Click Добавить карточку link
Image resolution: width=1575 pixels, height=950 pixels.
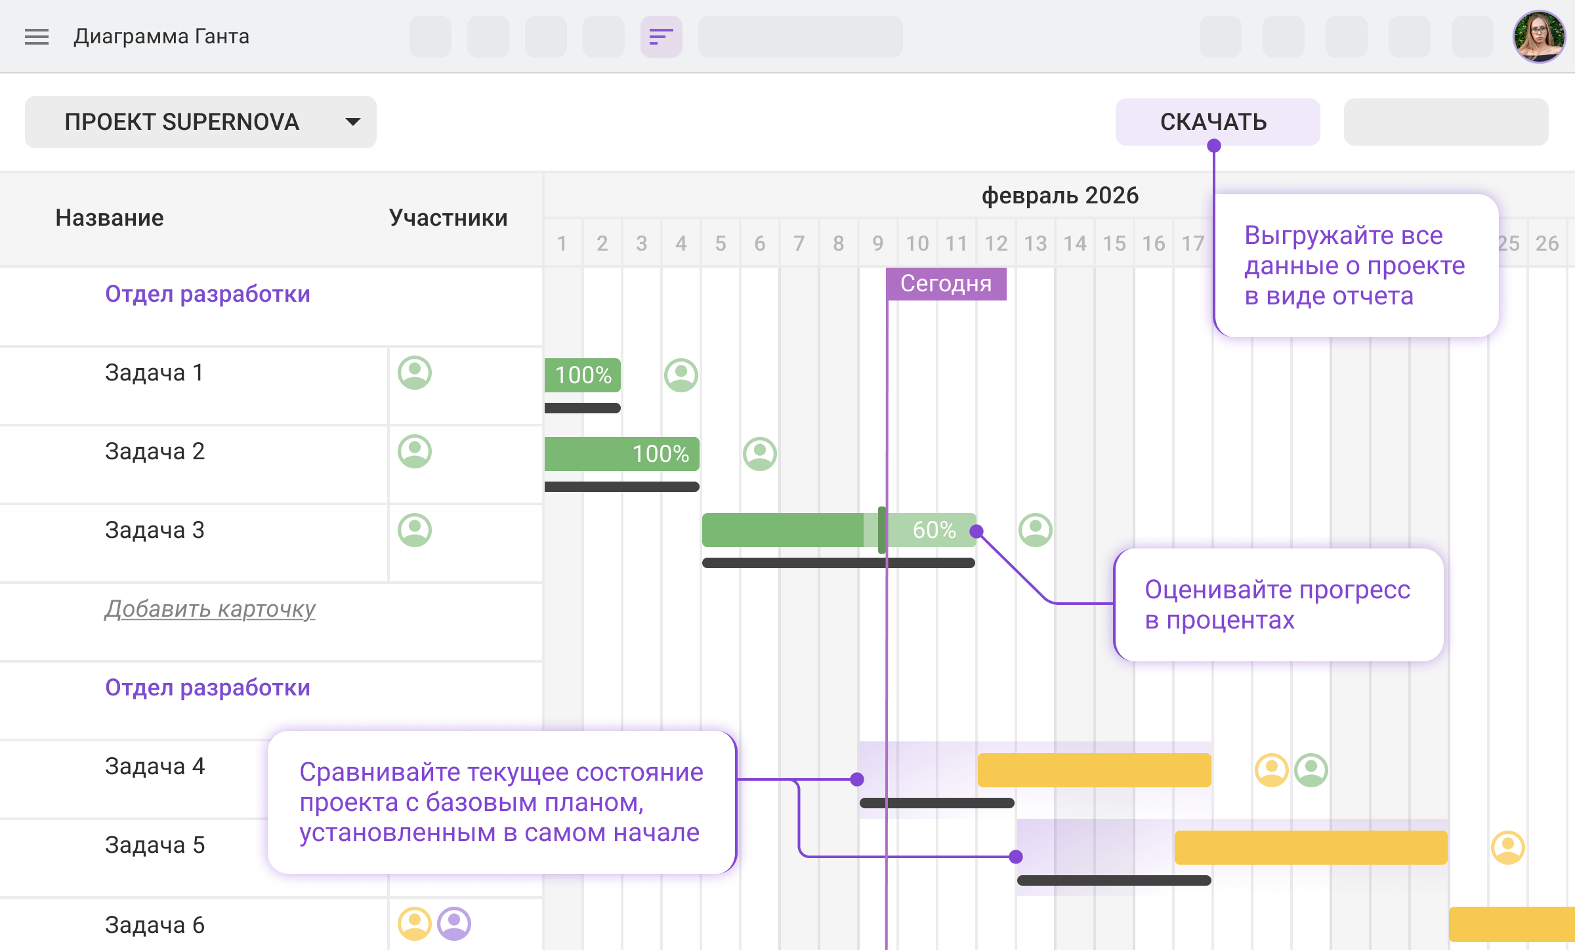(x=210, y=609)
